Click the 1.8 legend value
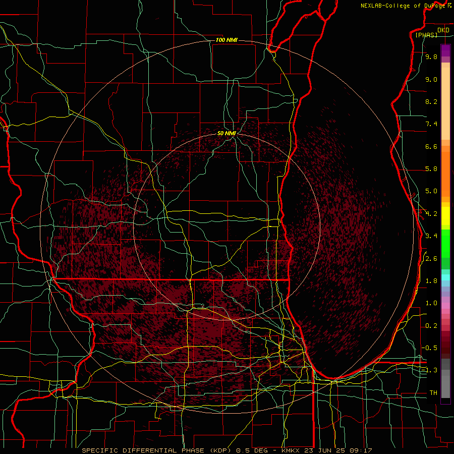 coord(431,281)
